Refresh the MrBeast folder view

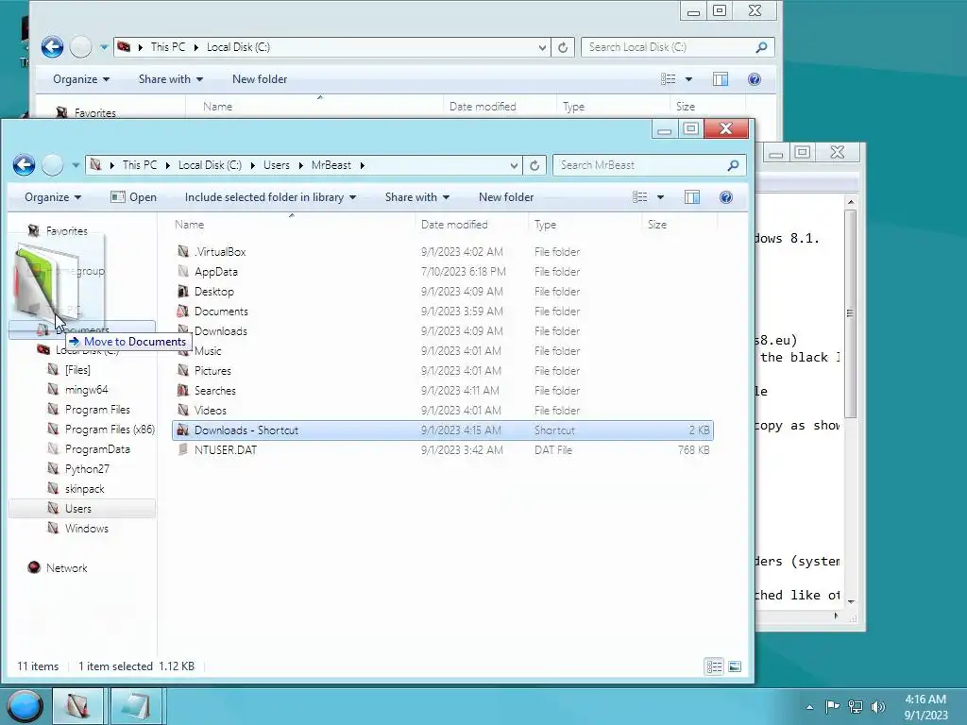(x=534, y=165)
